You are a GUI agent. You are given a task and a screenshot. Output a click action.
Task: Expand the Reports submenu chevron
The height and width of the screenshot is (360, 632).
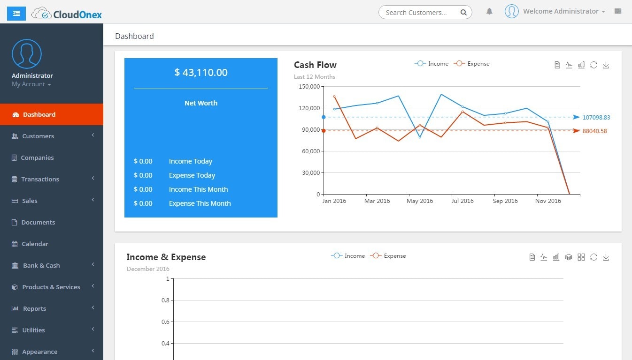(x=93, y=307)
